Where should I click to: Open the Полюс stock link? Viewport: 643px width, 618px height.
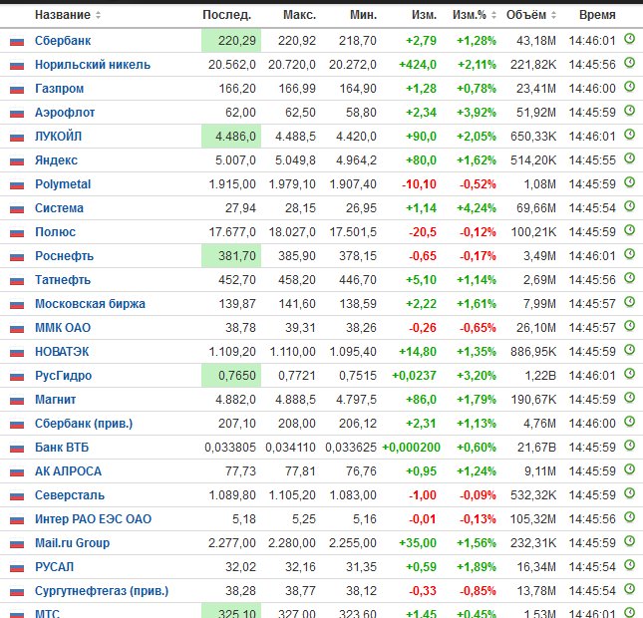56,232
